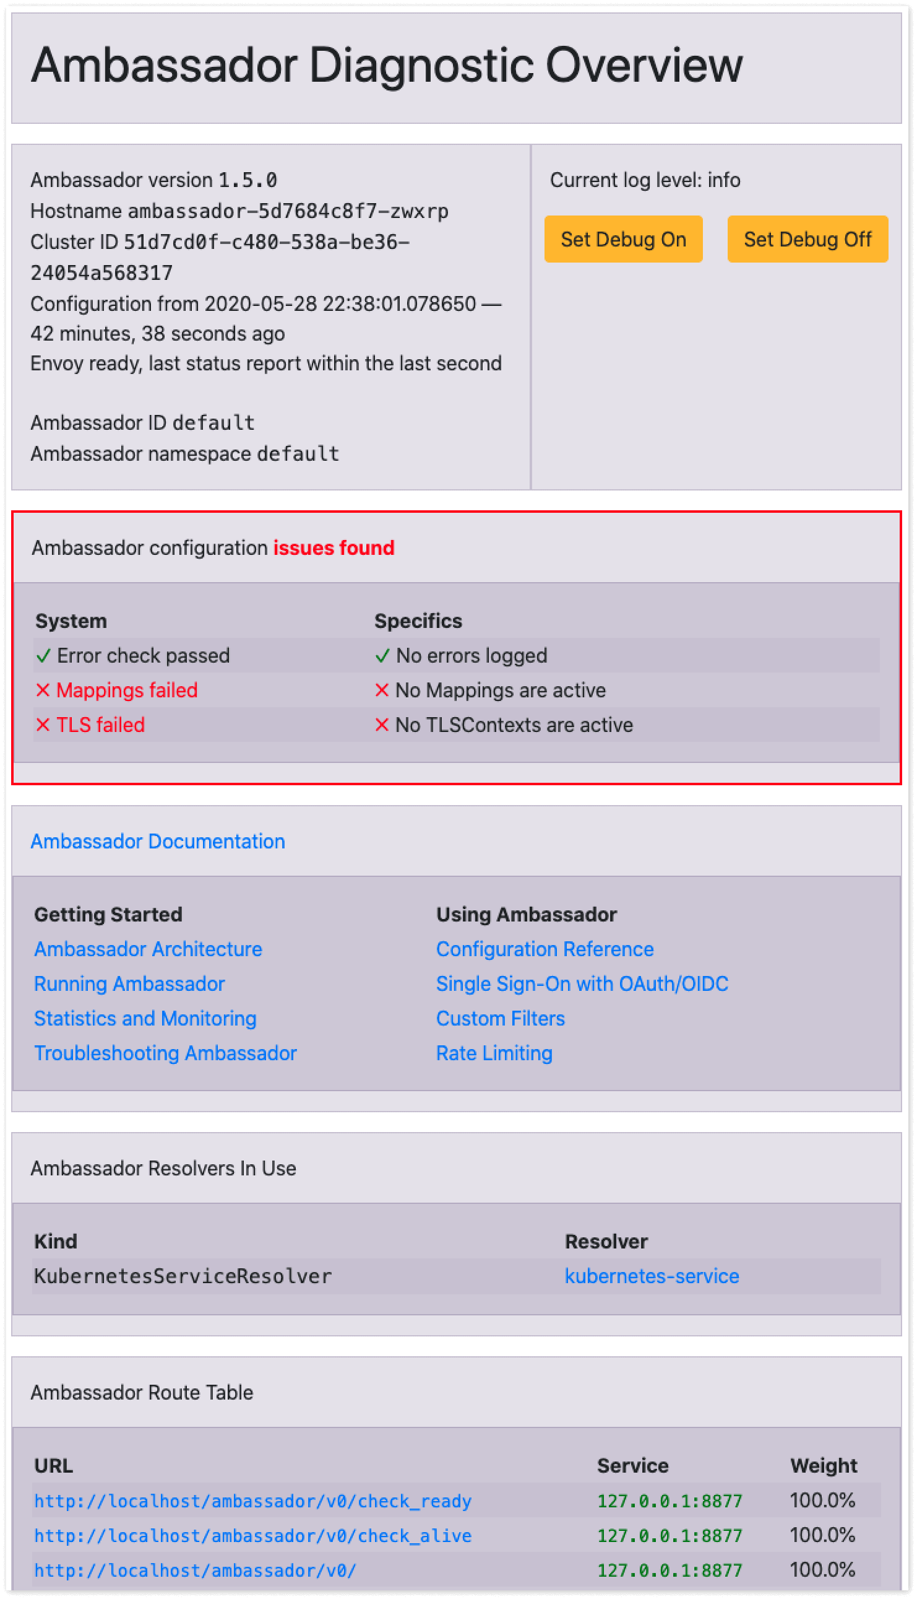Click the red X beside No Mappings are active
This screenshot has height=1599, width=917.
pyautogui.click(x=382, y=690)
